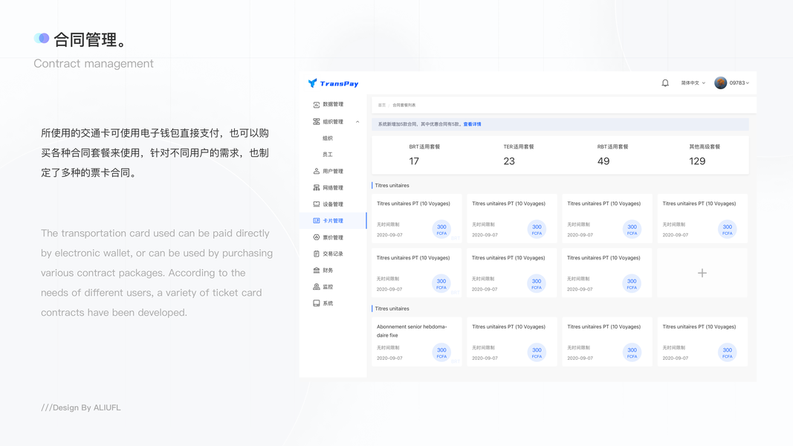This screenshot has height=446, width=793.
Task: Open 网络管理 network management icon
Action: click(x=316, y=187)
